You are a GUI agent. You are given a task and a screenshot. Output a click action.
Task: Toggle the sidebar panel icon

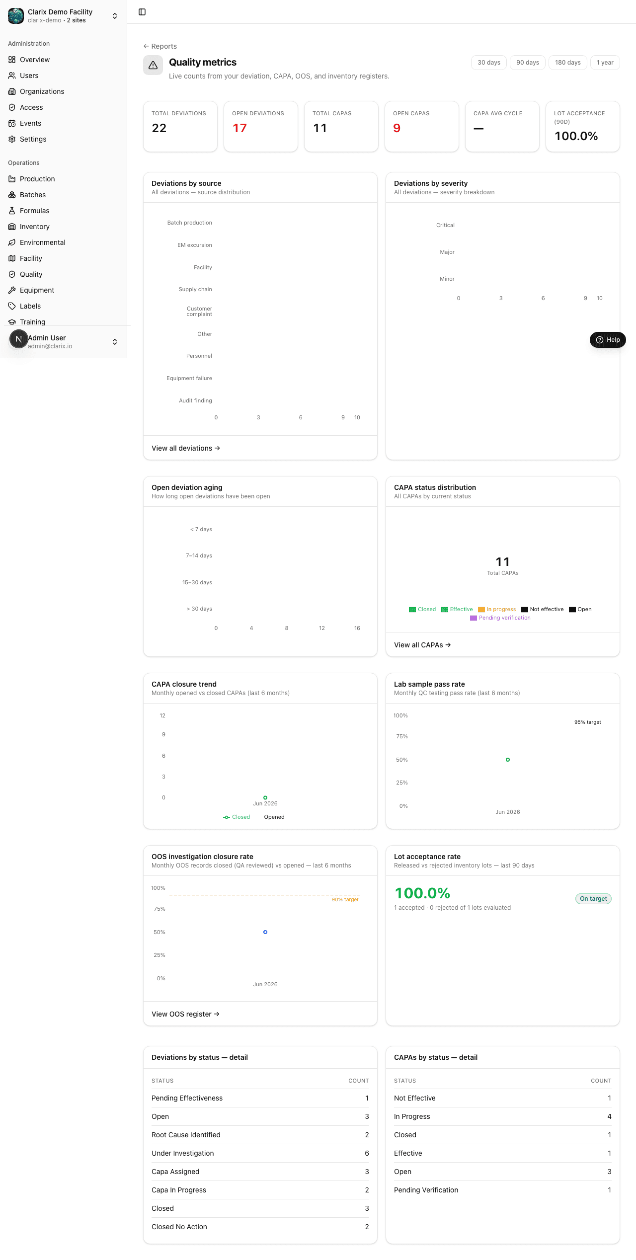(142, 12)
